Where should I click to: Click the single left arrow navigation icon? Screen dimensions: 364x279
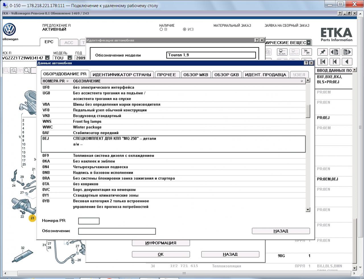click(x=347, y=62)
